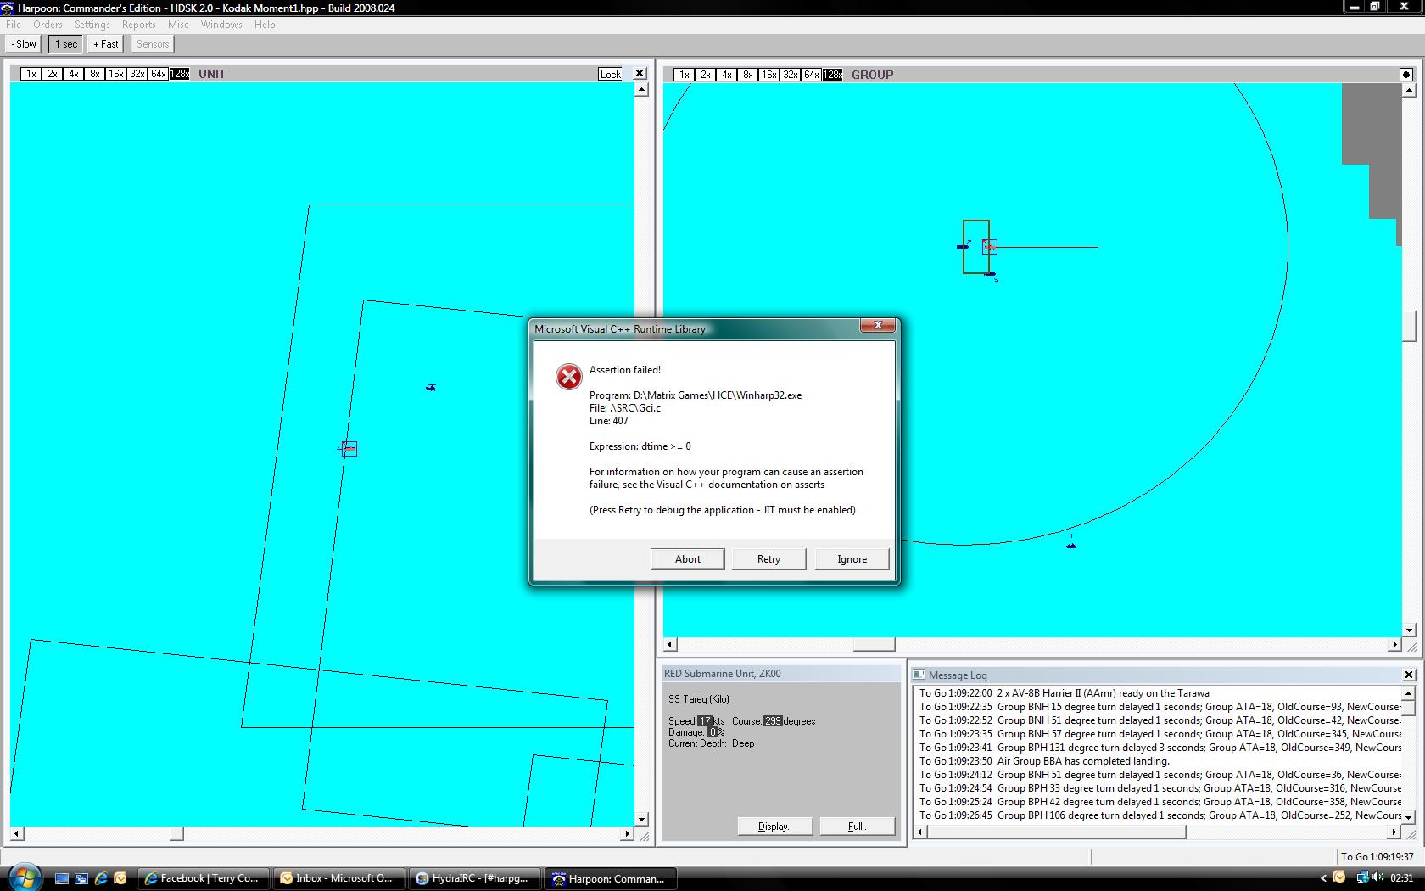
Task: Open the Orders menu
Action: coord(47,25)
